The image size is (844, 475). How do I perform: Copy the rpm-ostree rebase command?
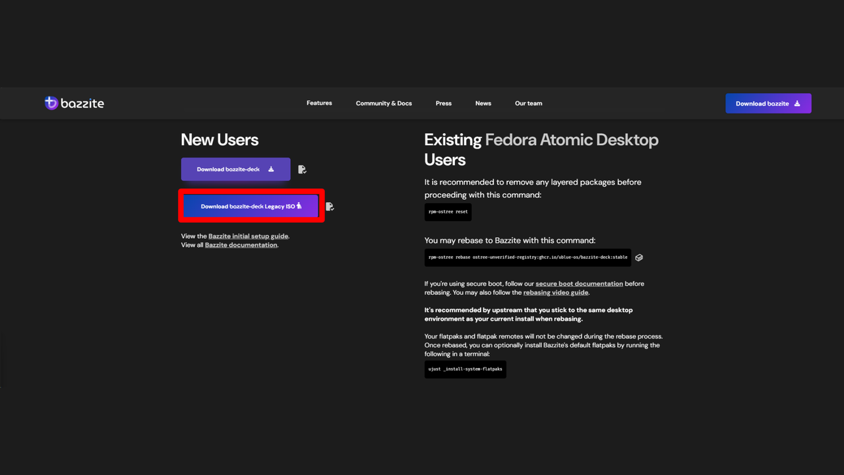(x=639, y=257)
